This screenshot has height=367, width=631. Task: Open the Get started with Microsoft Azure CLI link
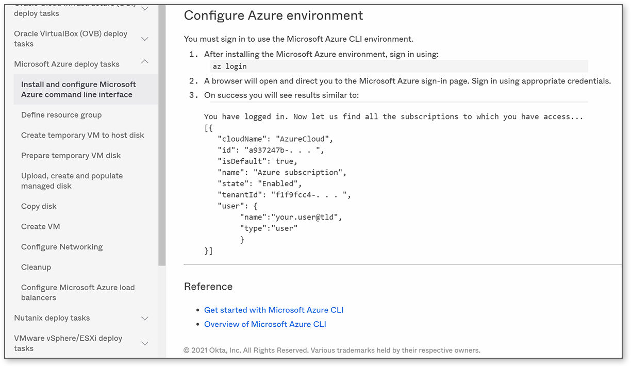tap(274, 310)
